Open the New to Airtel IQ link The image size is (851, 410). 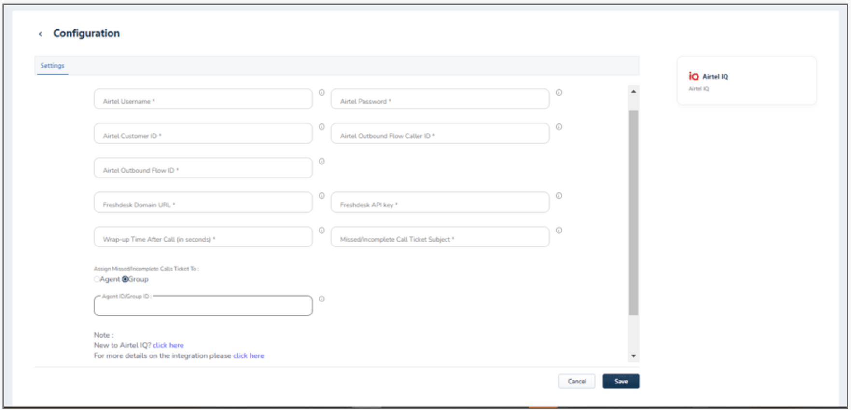168,345
